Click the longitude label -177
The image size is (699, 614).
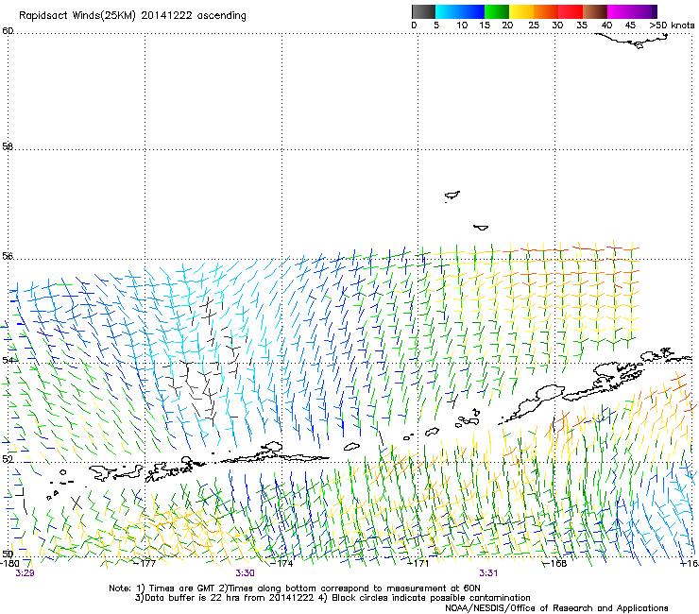145,563
